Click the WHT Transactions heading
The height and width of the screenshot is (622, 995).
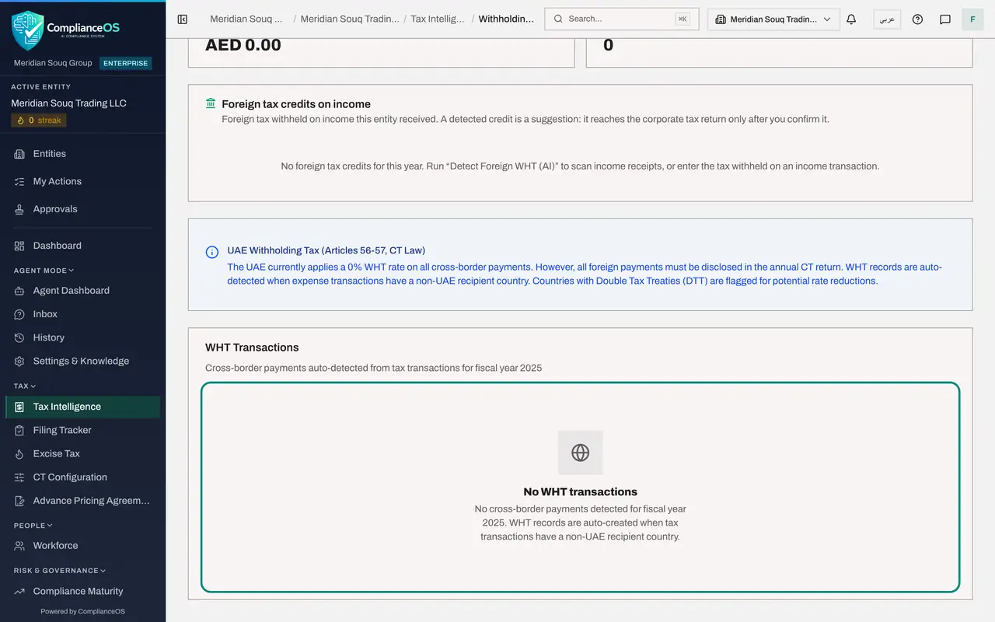click(x=252, y=348)
